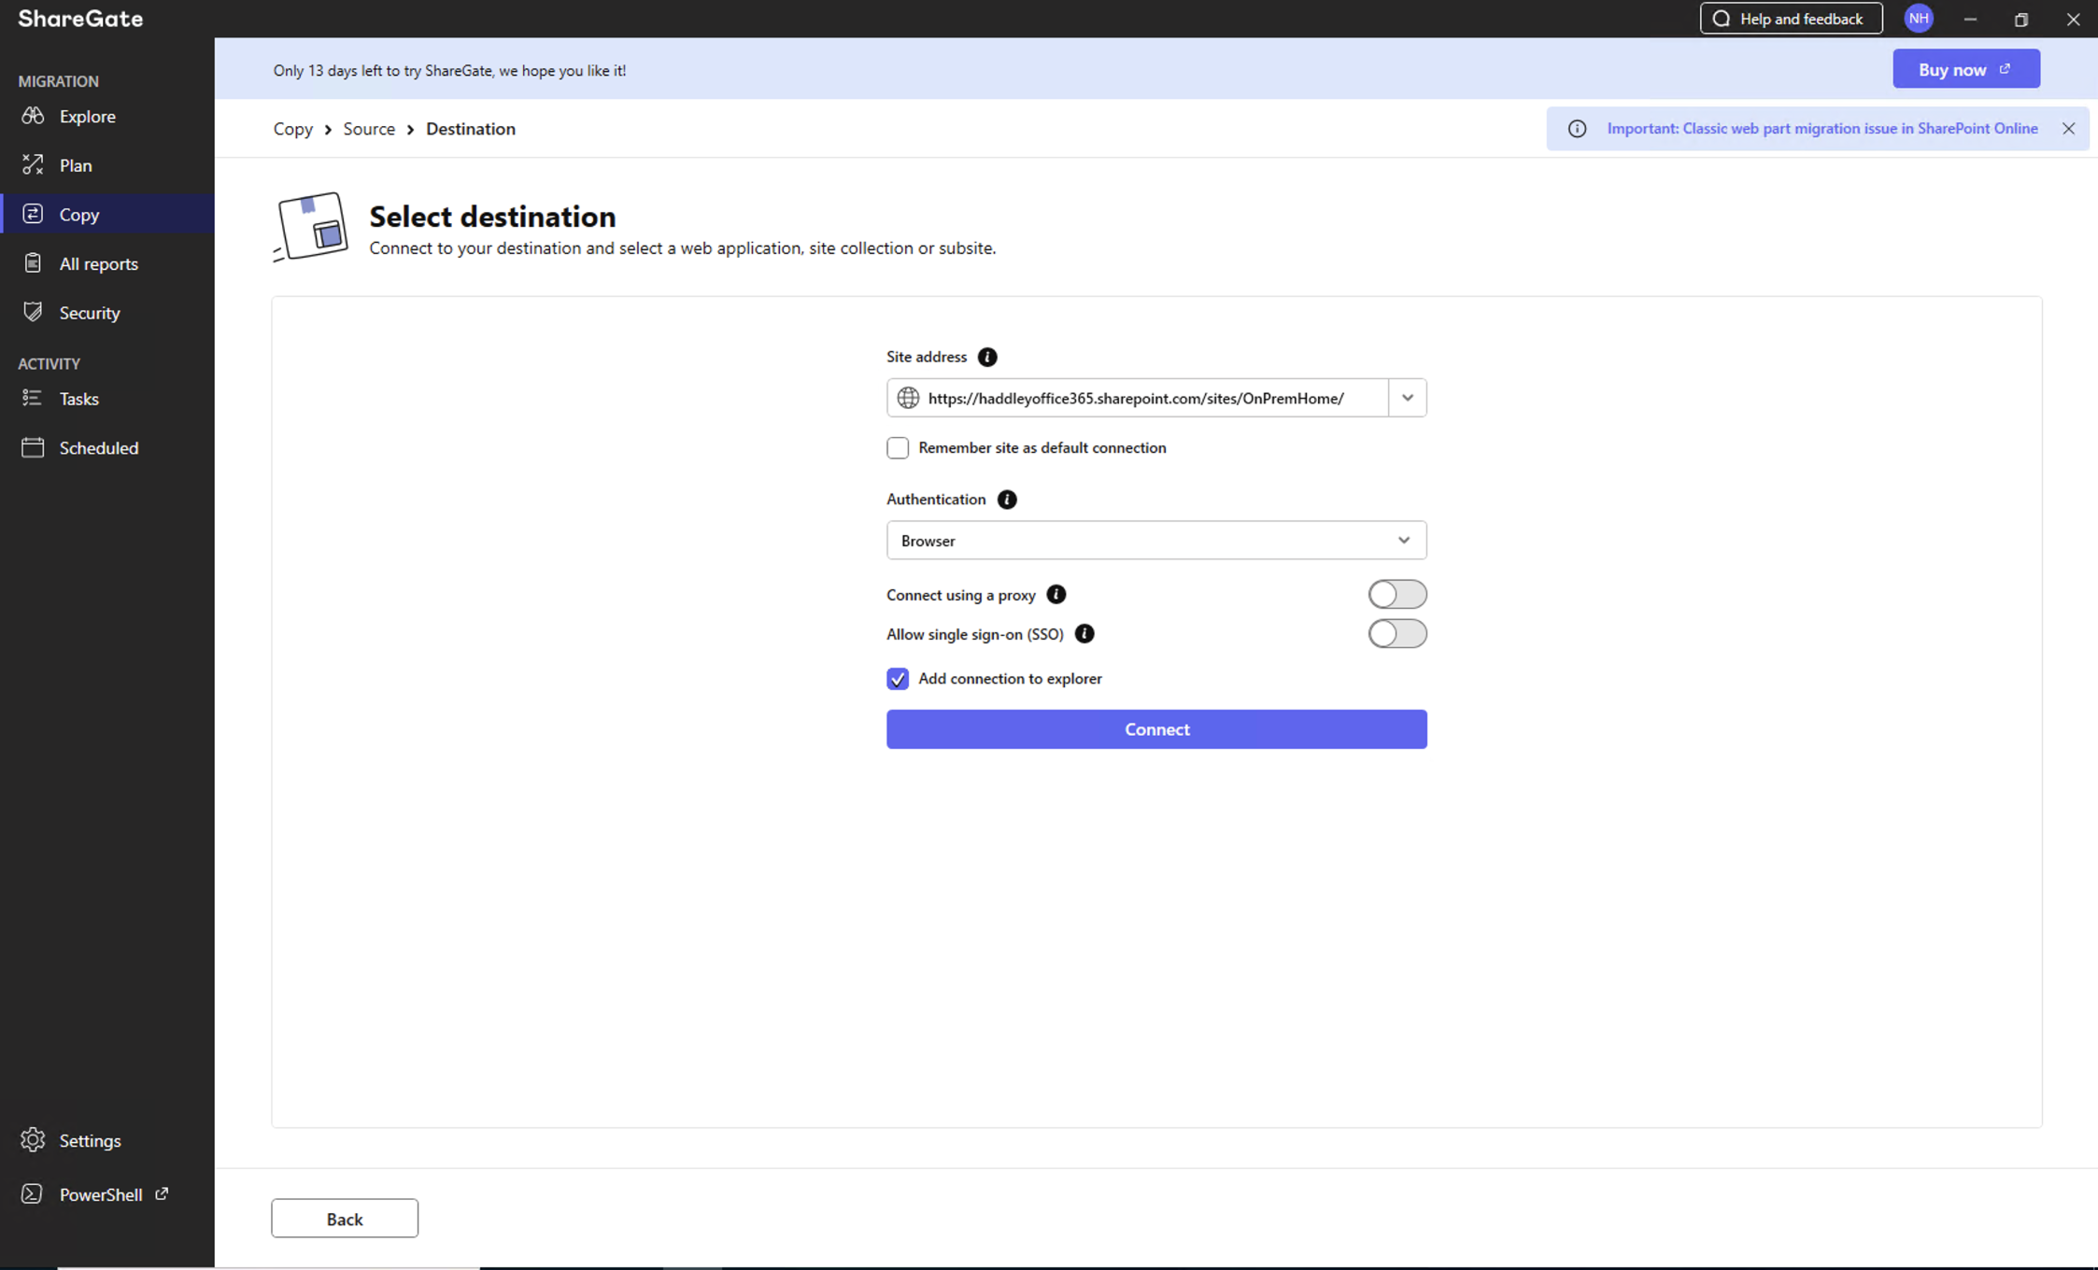Click the Select destination illustration icon
Image resolution: width=2098 pixels, height=1270 pixels.
coord(311,227)
